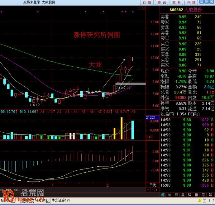This screenshot has height=205, width=215.
Task: Click the white cross candle at latest day
Action: click(133, 59)
